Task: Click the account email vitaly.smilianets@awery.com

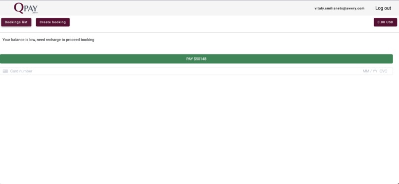Action: (340, 8)
